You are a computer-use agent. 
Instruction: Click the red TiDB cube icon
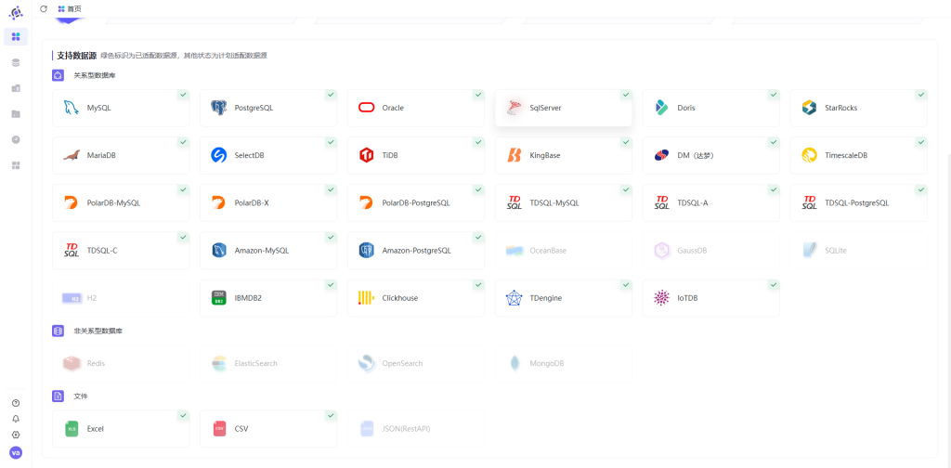(366, 155)
